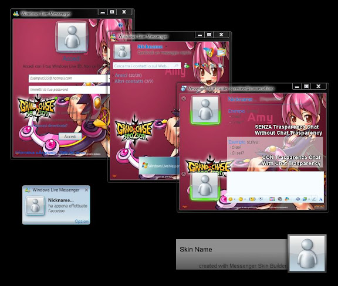This screenshot has height=286, width=338.
Task: Open dropdown arrow beside winks icon
Action: pyautogui.click(x=245, y=199)
